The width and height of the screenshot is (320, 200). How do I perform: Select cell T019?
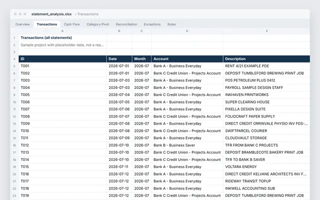pyautogui.click(x=62, y=195)
